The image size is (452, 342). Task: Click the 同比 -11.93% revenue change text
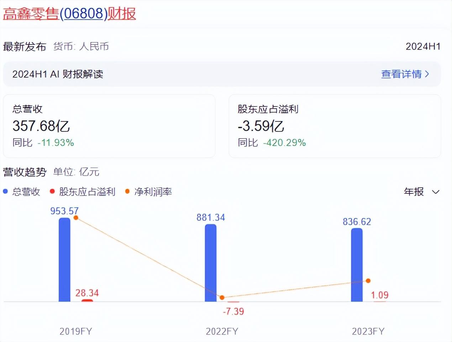pos(43,143)
